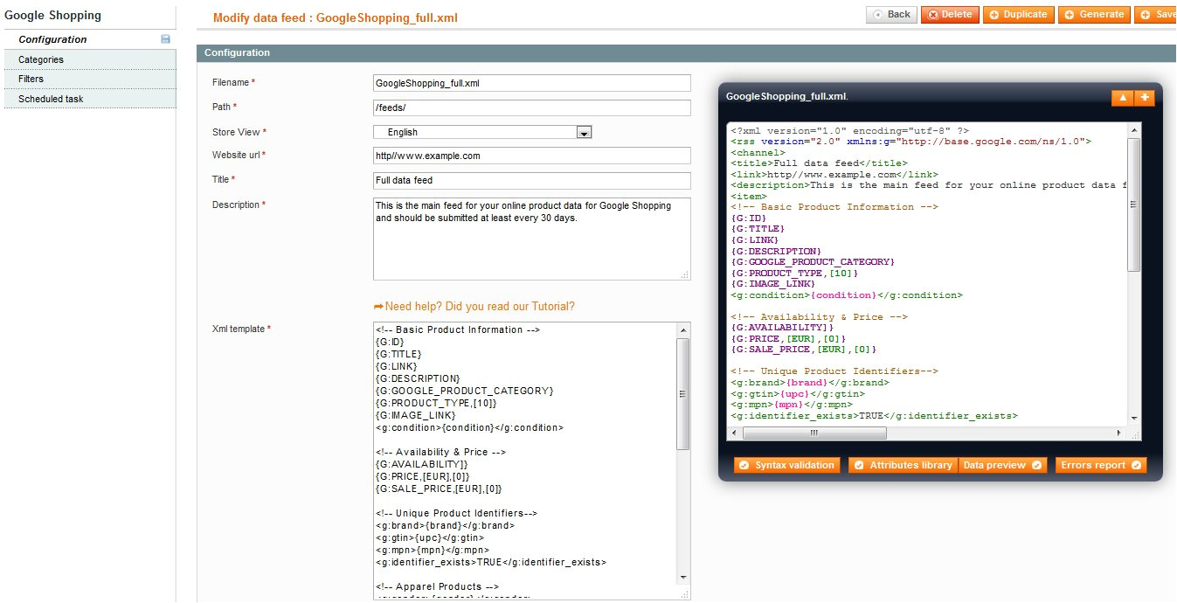Click the checkmark icon on Errors report button
1177x603 pixels.
[1136, 465]
